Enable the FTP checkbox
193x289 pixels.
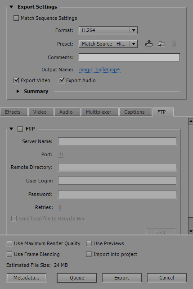pos(20,129)
